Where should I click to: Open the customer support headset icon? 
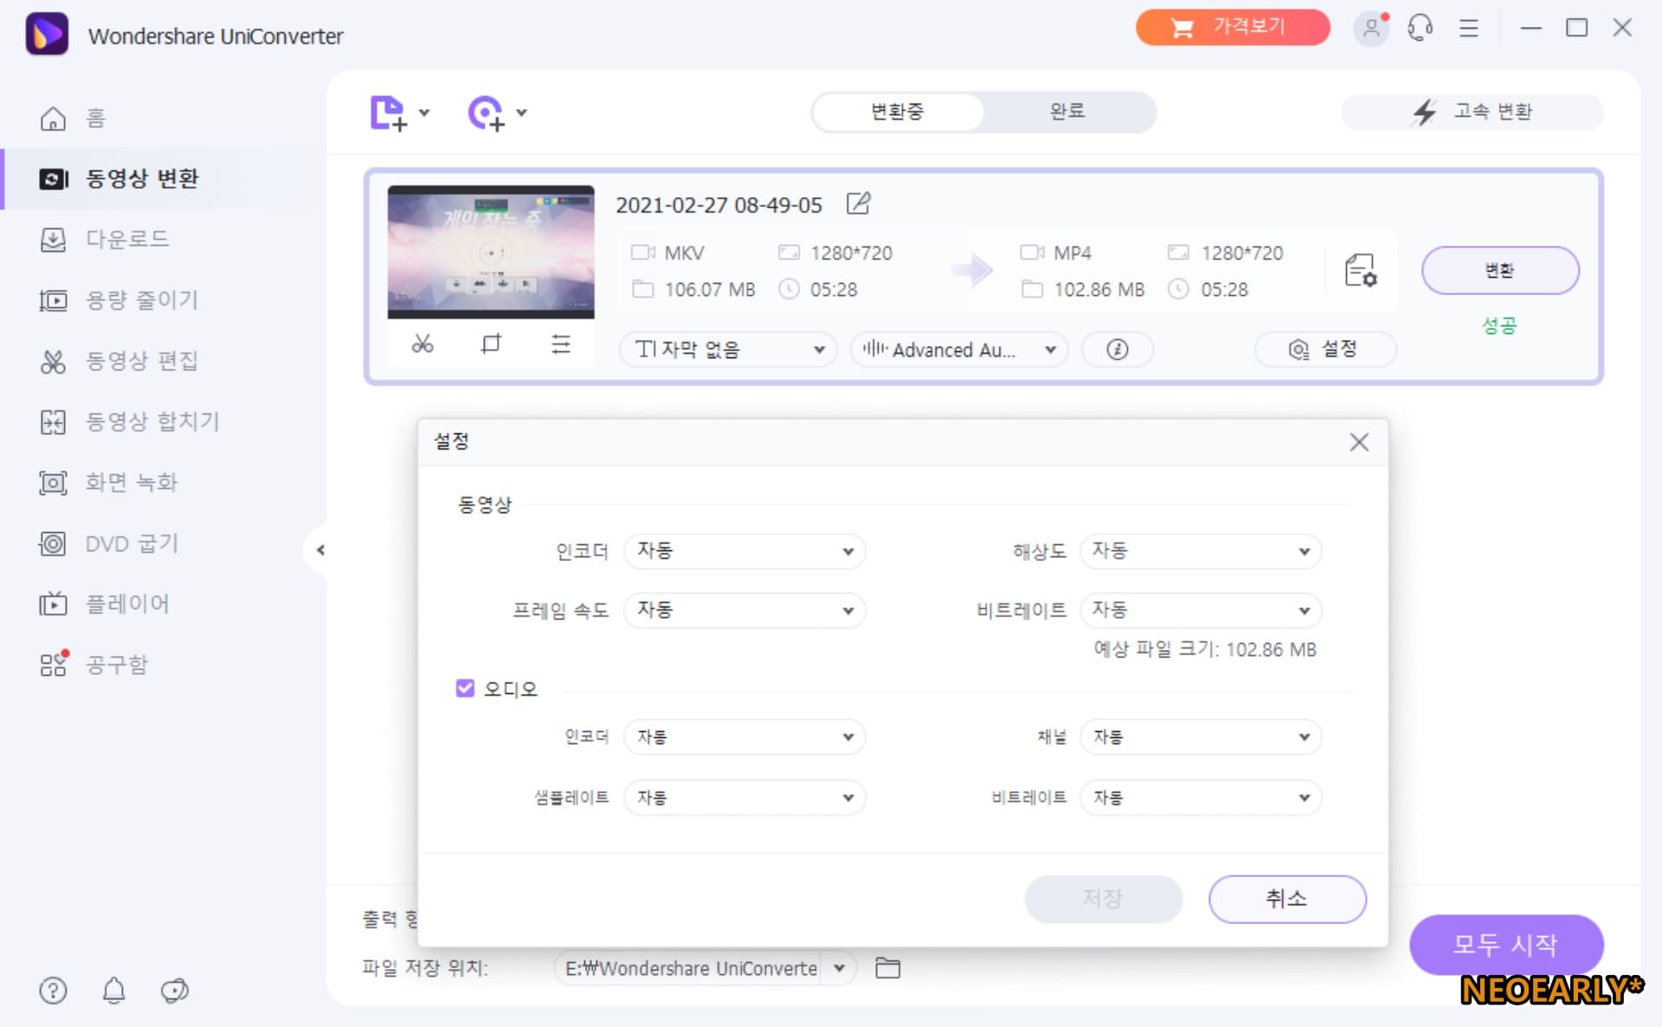click(x=1420, y=28)
